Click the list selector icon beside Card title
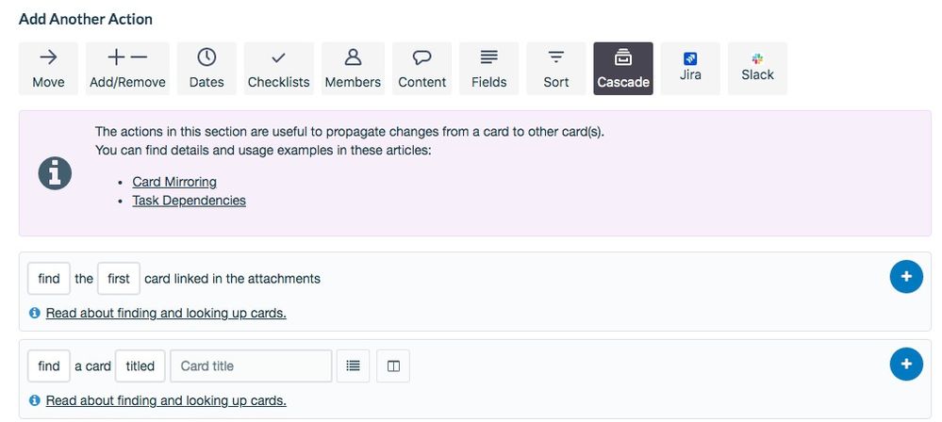 coord(354,366)
